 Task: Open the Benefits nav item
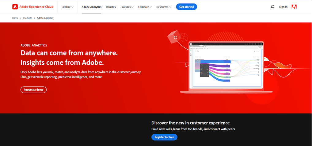(x=111, y=7)
